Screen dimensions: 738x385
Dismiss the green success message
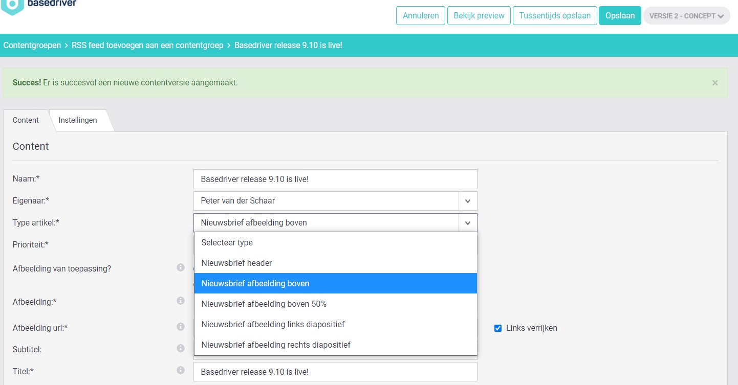[x=715, y=83]
